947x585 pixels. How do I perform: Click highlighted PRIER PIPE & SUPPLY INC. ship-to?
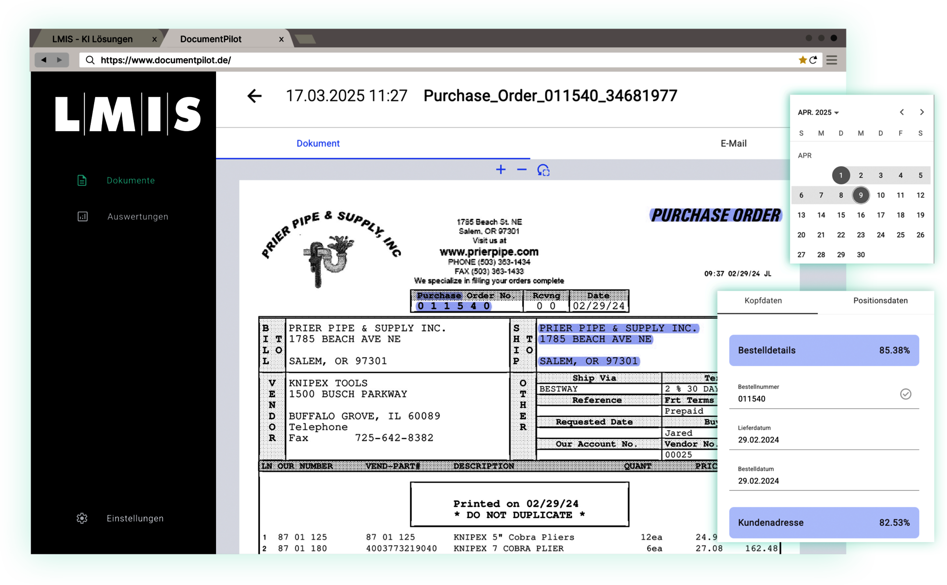(x=619, y=328)
